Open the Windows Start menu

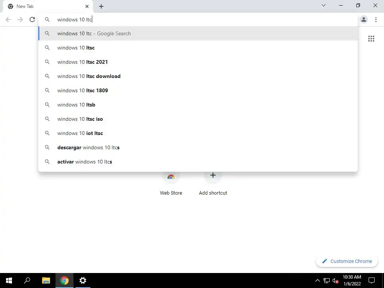tap(9, 280)
